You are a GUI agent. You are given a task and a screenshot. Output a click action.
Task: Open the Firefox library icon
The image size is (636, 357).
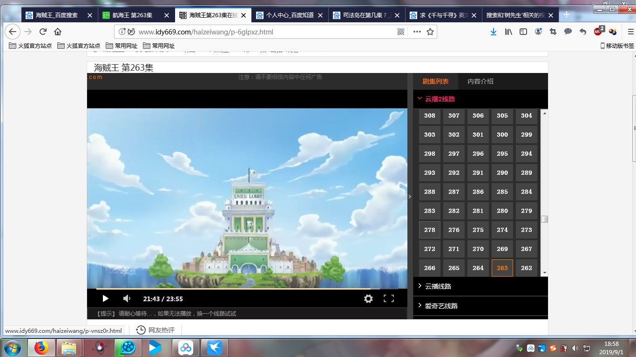click(508, 32)
